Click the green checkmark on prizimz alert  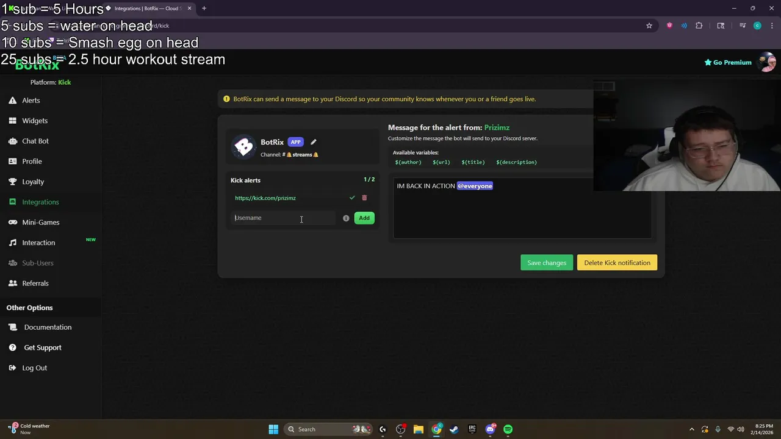point(352,198)
